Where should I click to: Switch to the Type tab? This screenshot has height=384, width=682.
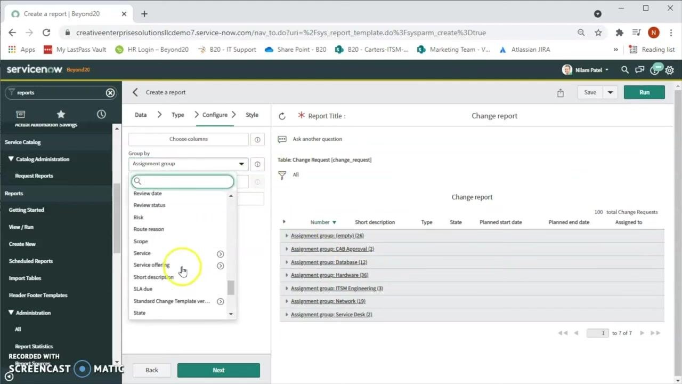178,115
